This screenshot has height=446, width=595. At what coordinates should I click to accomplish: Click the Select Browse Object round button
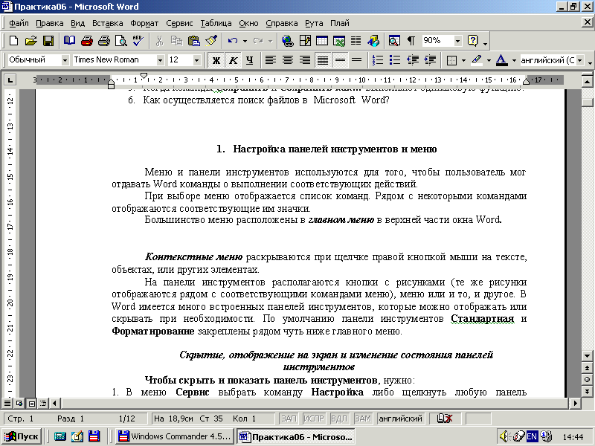tap(587, 380)
